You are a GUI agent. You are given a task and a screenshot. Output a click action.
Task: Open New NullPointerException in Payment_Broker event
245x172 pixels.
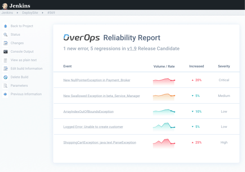click(x=97, y=80)
